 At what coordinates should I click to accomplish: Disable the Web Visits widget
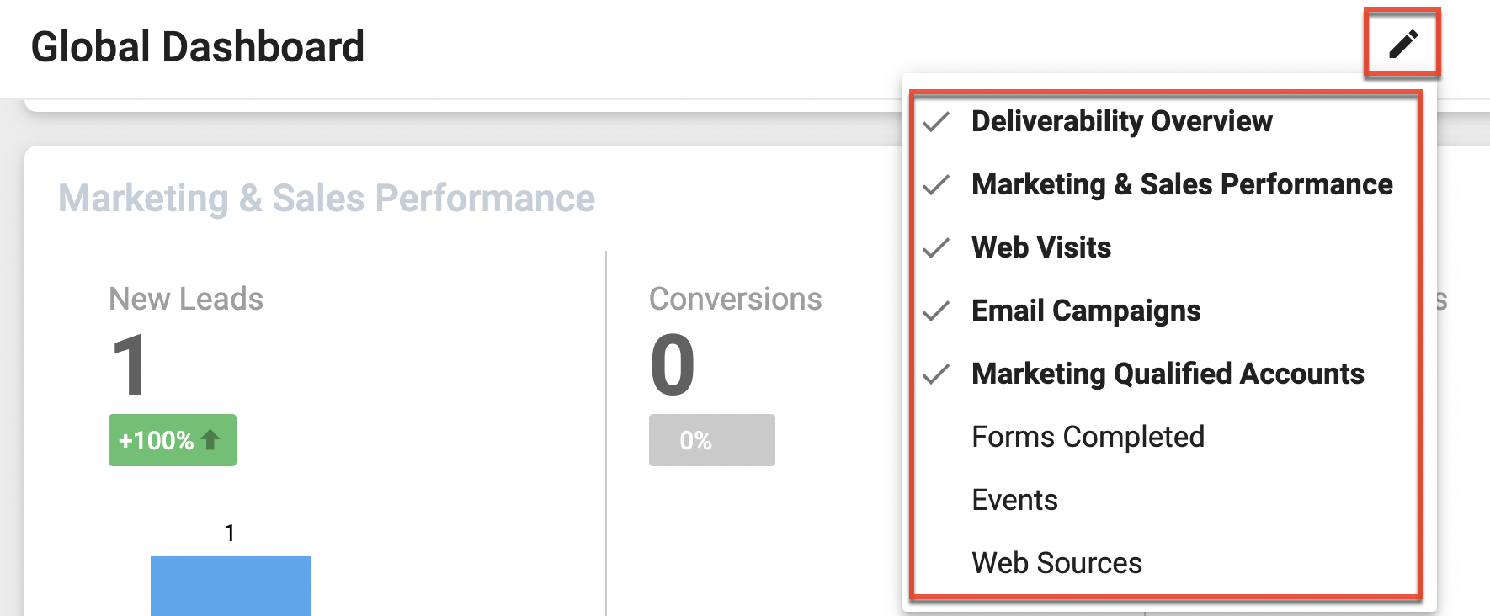coord(1040,247)
